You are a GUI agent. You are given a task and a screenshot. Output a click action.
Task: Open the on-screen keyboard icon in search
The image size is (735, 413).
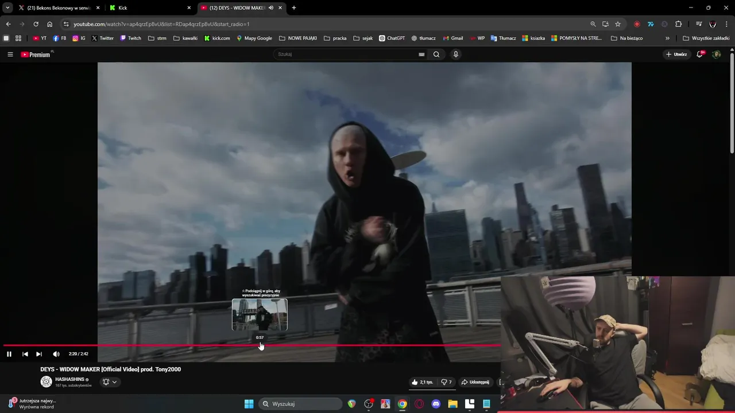(x=421, y=54)
